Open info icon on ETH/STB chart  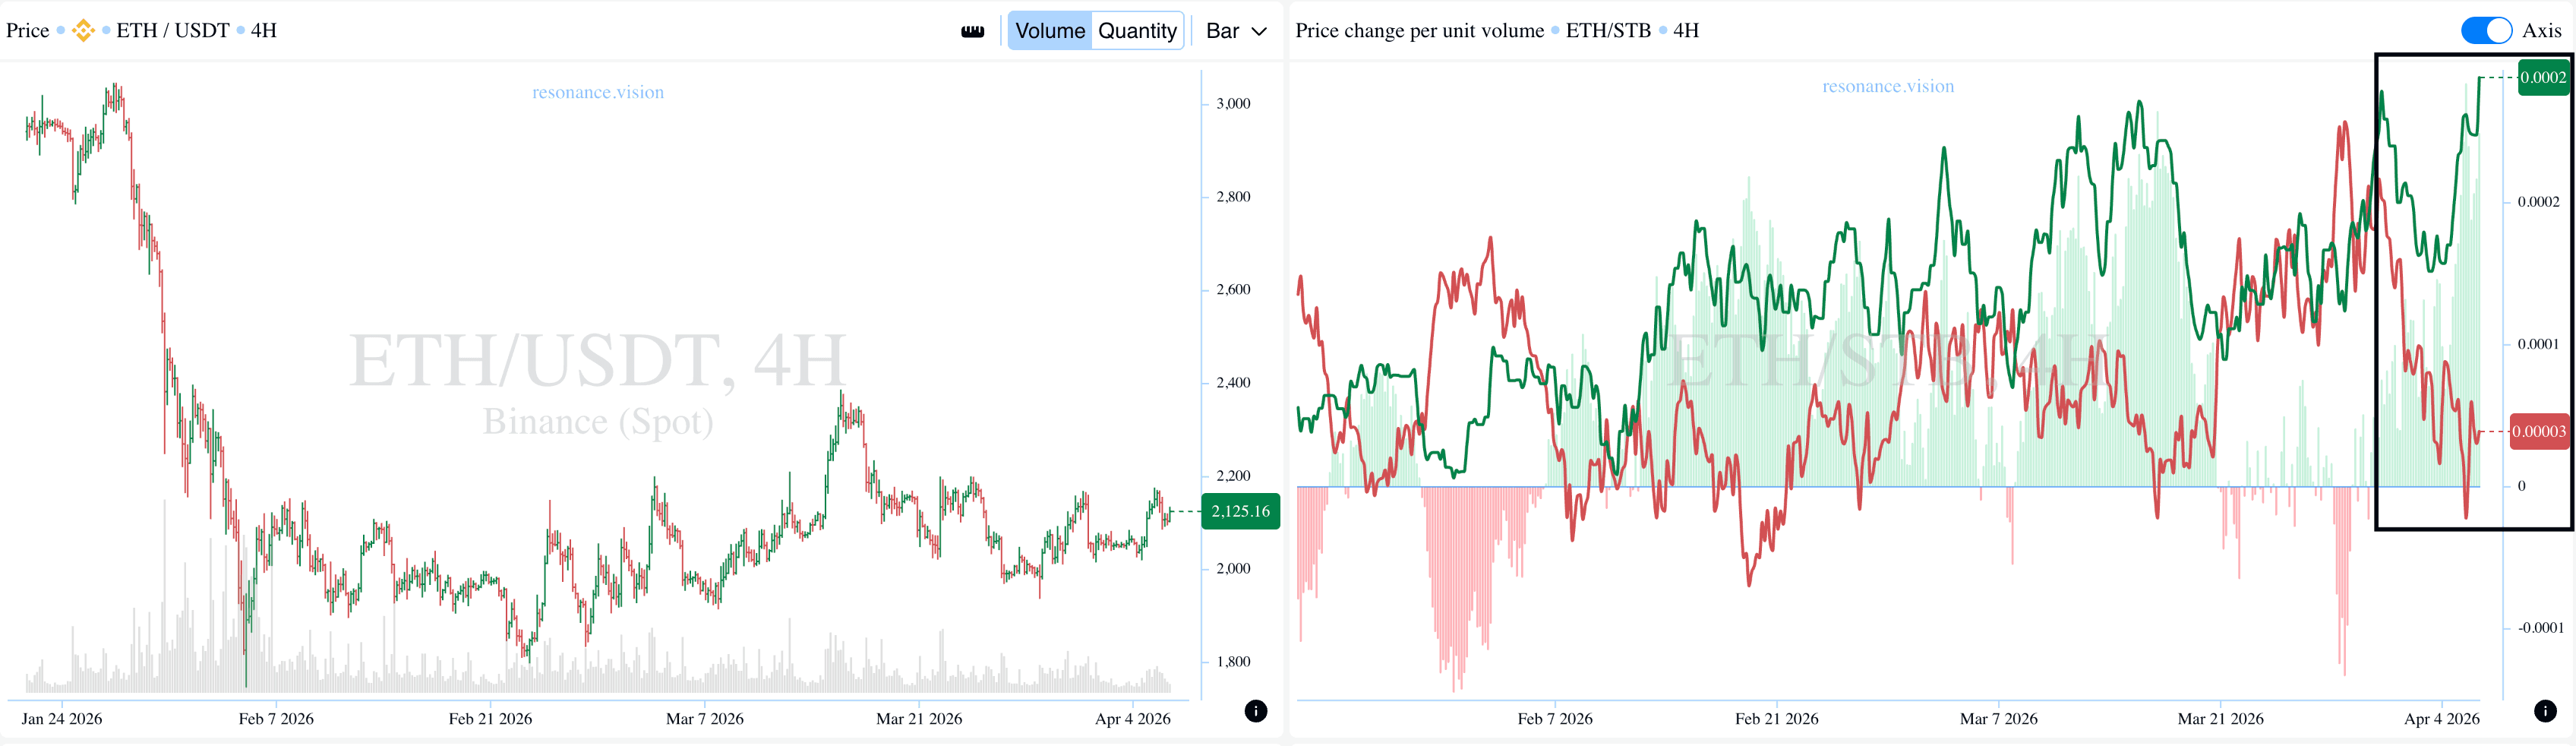point(2545,711)
